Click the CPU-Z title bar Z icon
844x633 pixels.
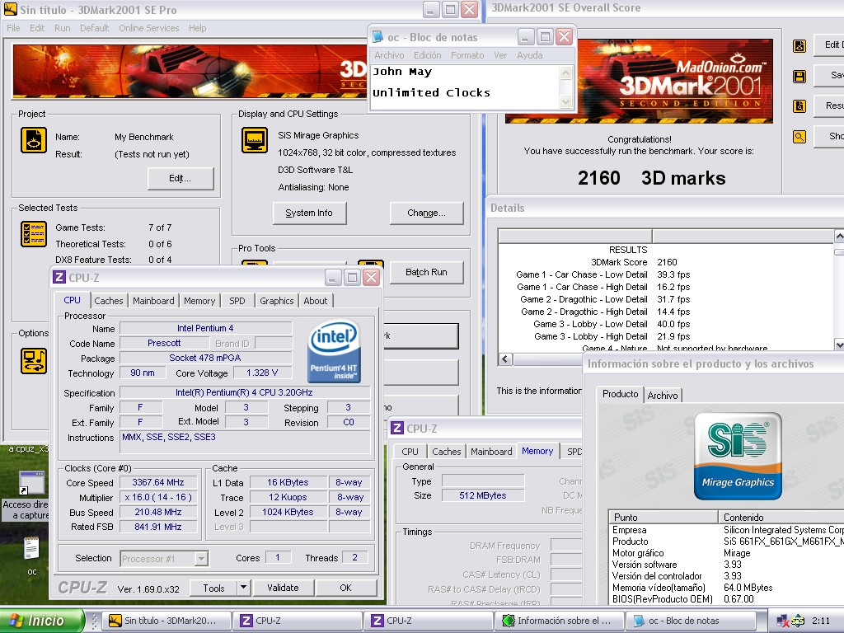59,277
